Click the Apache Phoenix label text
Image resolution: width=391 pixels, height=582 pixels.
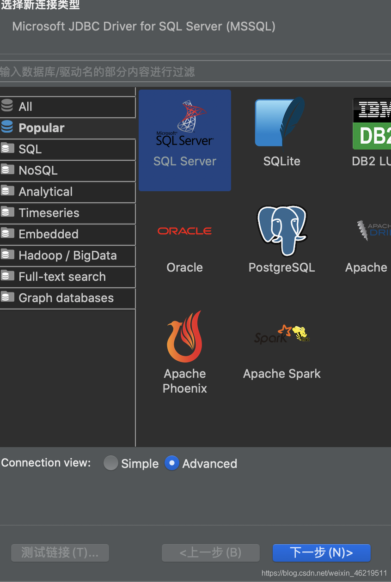pos(185,381)
